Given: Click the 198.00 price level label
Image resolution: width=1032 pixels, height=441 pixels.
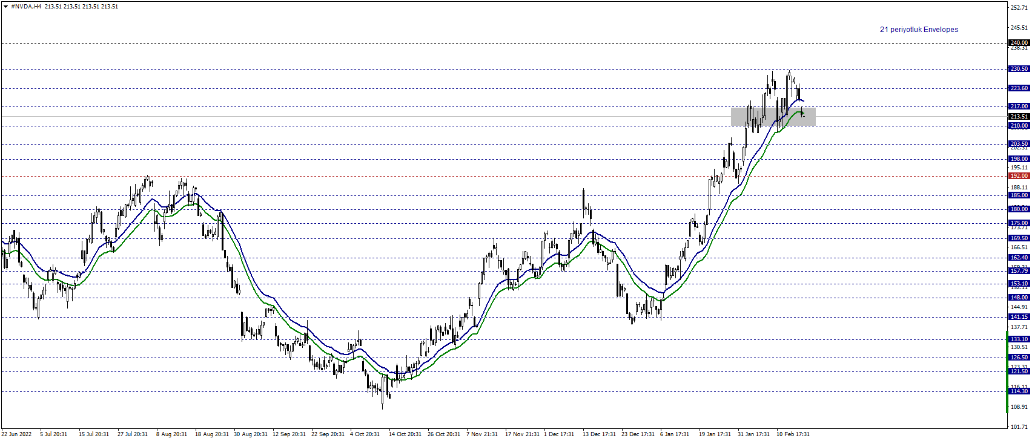Looking at the screenshot, I should click(1019, 159).
